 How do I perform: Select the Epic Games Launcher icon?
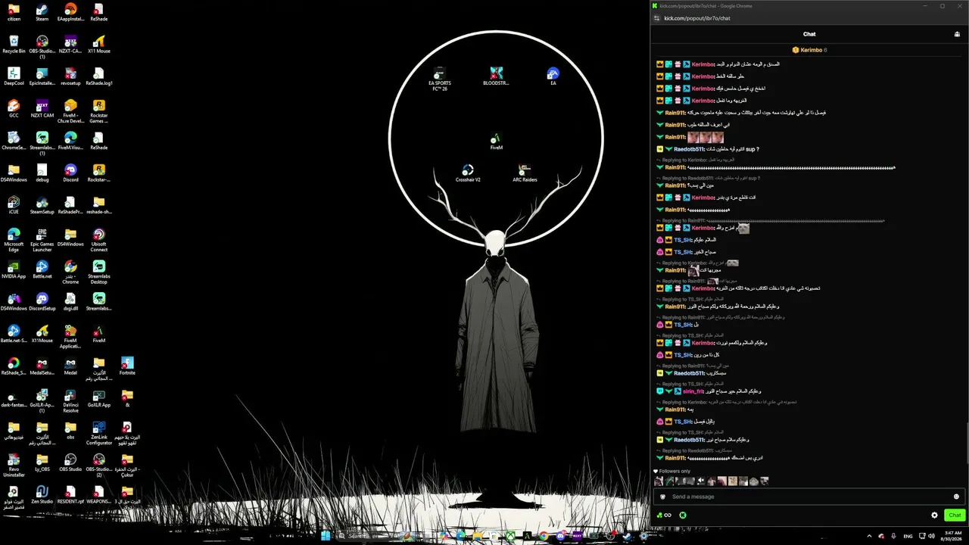point(42,240)
